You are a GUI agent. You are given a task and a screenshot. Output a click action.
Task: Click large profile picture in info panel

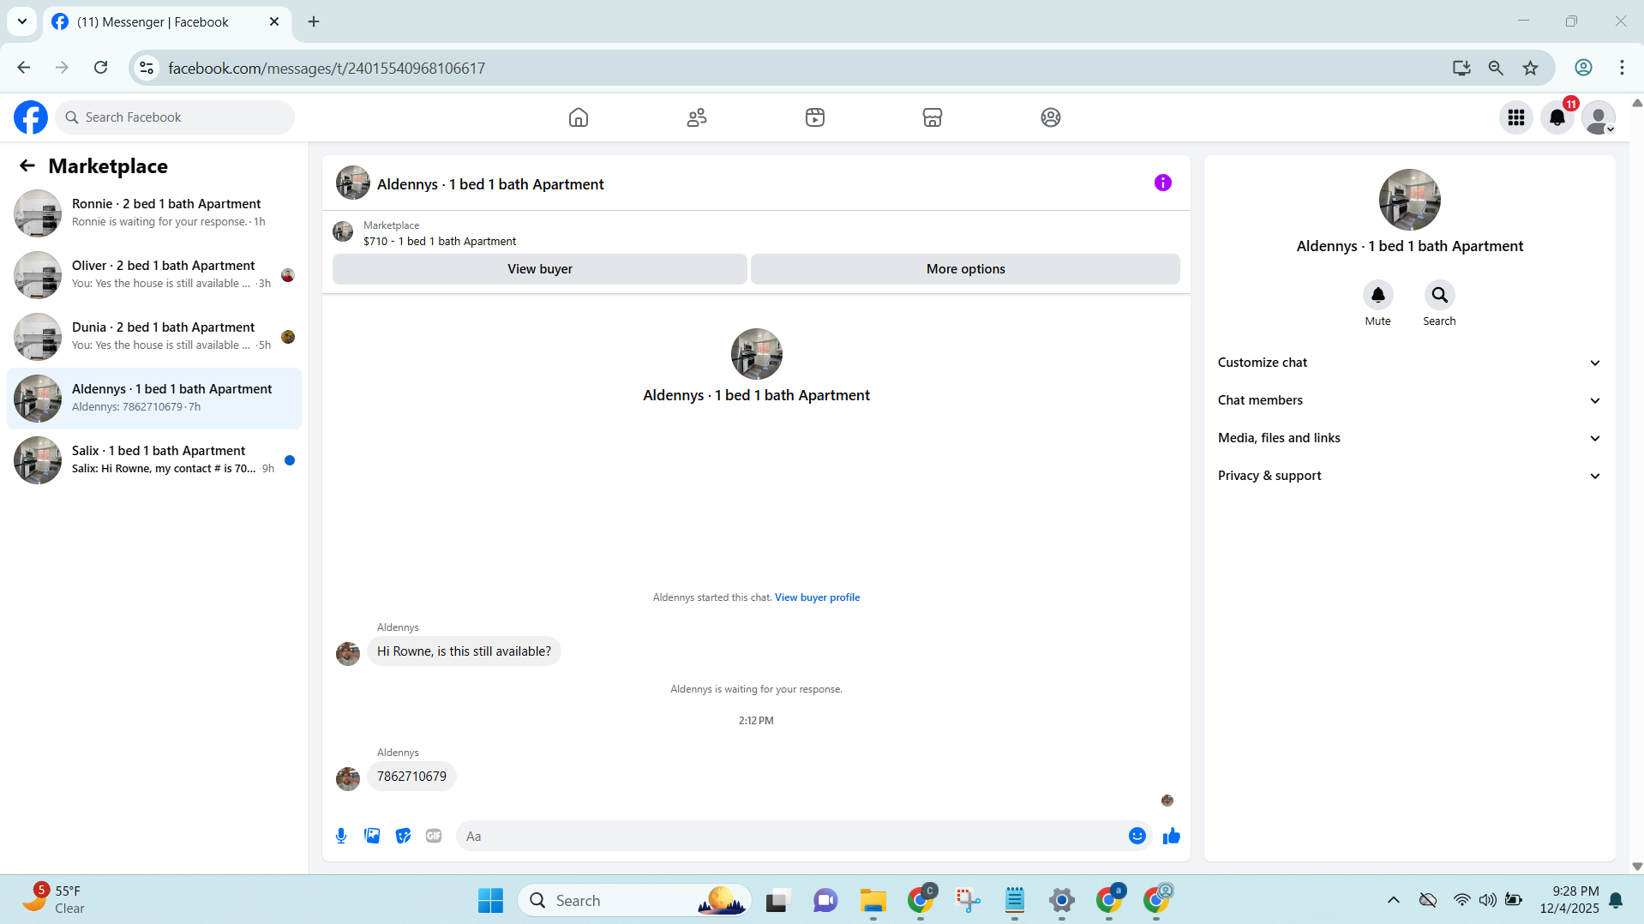click(1410, 200)
